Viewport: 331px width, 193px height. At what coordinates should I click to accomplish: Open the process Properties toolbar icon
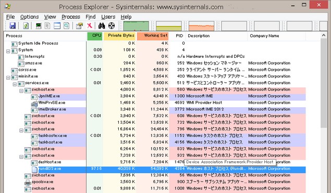click(x=79, y=25)
